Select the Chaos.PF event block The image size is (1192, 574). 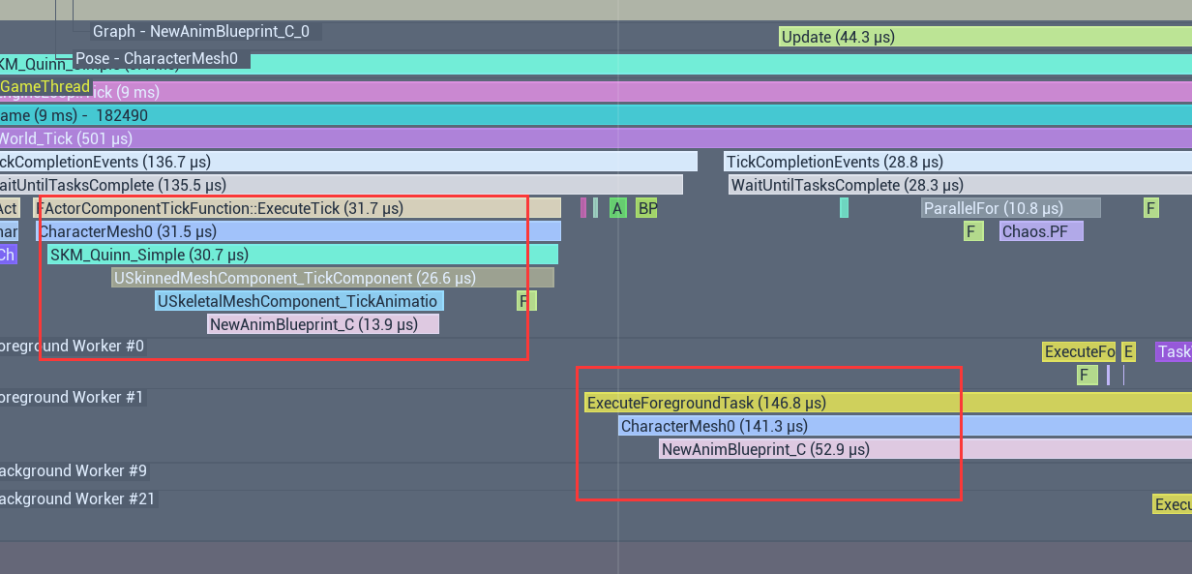1040,231
